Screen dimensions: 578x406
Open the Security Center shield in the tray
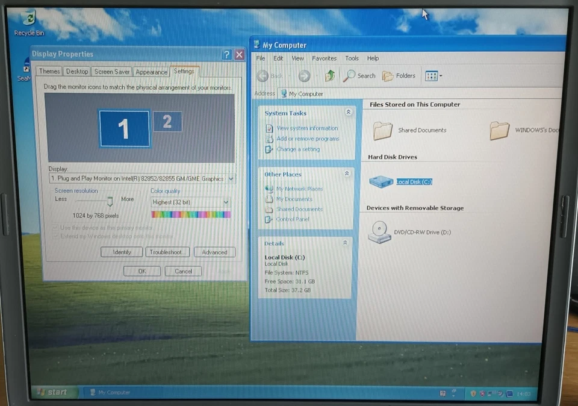[474, 392]
